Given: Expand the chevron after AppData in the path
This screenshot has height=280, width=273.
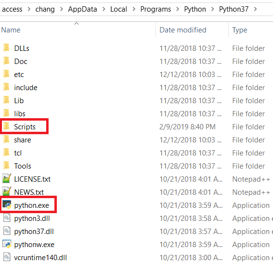Looking at the screenshot, I should coord(103,9).
